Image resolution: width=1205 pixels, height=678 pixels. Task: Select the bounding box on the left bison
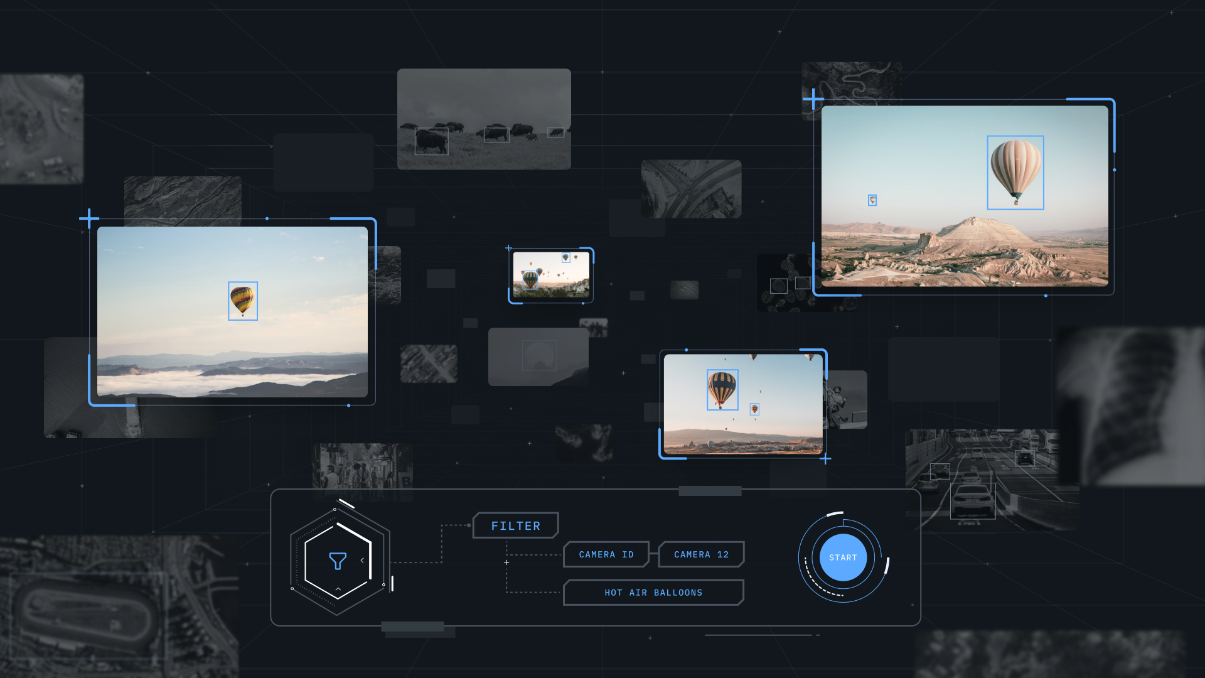click(432, 141)
